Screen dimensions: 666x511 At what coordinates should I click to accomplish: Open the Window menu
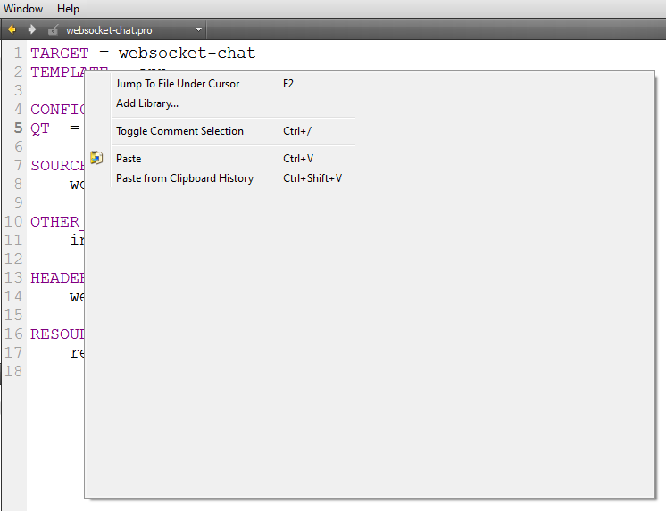(23, 9)
